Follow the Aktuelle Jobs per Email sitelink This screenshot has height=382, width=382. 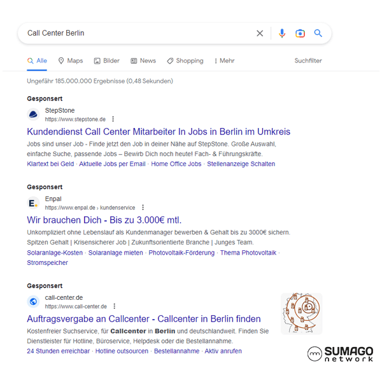[x=112, y=164]
